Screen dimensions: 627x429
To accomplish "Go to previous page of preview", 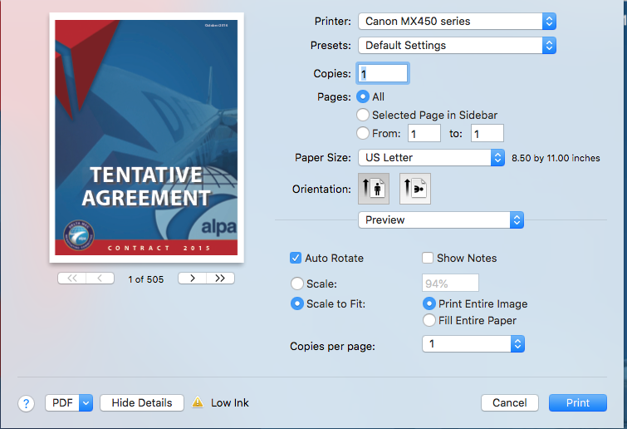I will coord(100,279).
